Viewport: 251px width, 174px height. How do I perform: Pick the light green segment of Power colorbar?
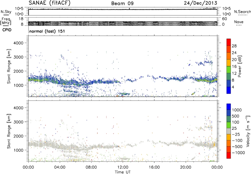click(229, 69)
